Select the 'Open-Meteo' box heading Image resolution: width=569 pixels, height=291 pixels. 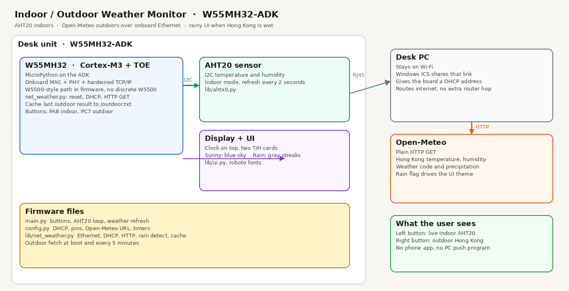[x=421, y=142]
